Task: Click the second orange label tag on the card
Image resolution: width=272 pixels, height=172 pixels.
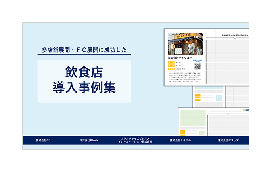Action: point(171,66)
